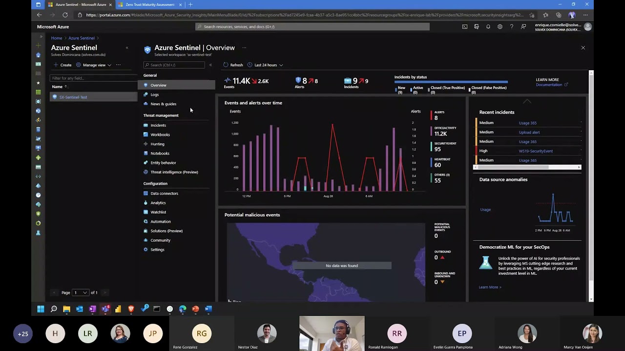Viewport: 625px width, 351px height.
Task: Collapse the Azure Sentinel workspace list pane
Action: (127, 48)
